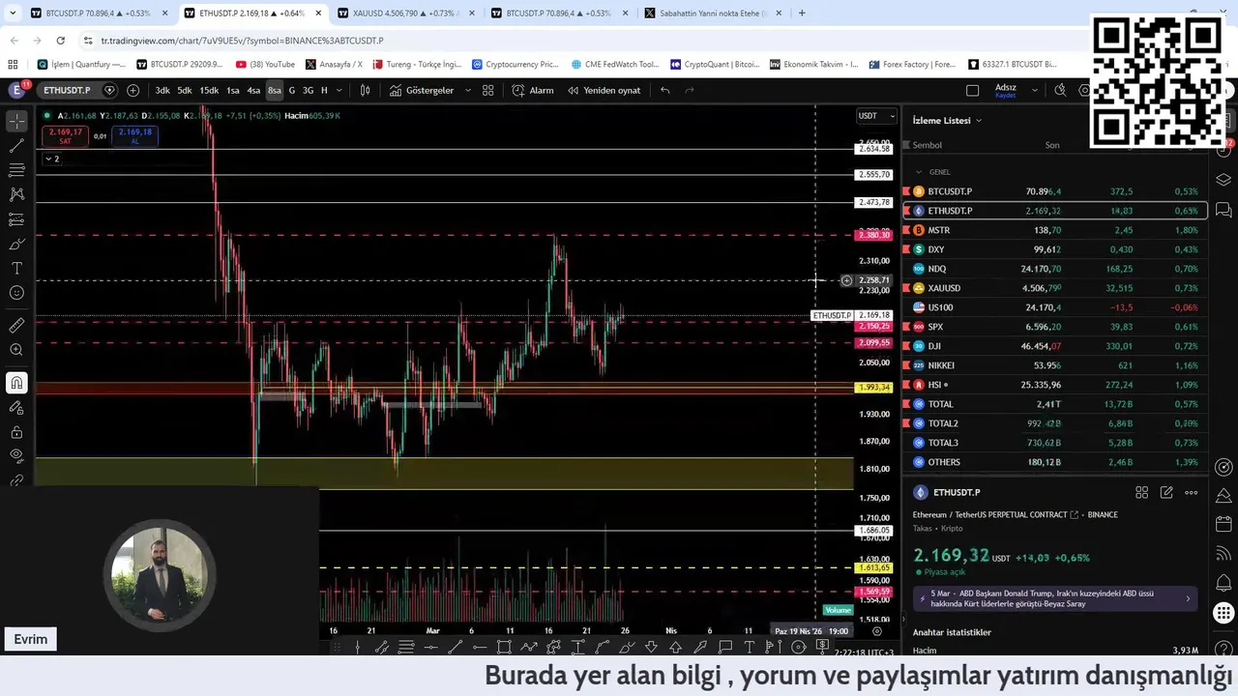
Task: Open chart time axis settings gear
Action: pos(877,631)
